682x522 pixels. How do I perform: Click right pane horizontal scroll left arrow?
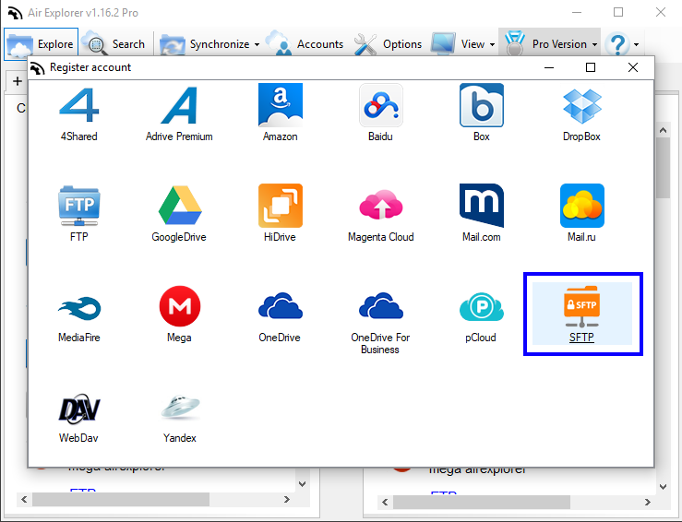[385, 502]
